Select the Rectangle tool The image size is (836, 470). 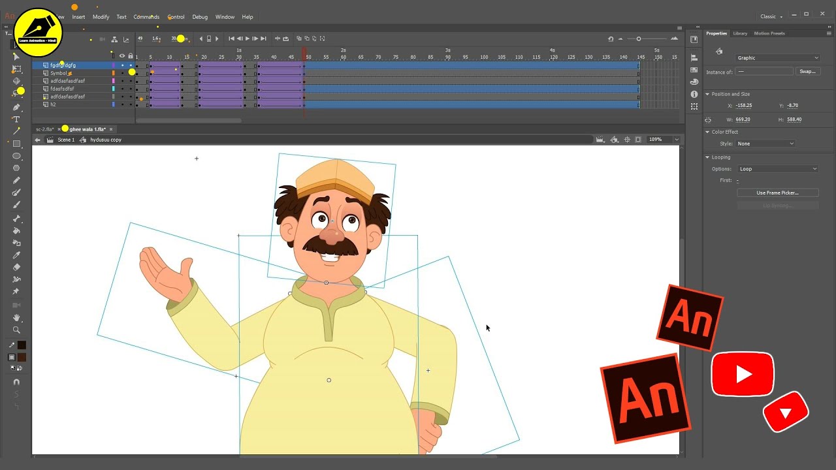pos(16,144)
